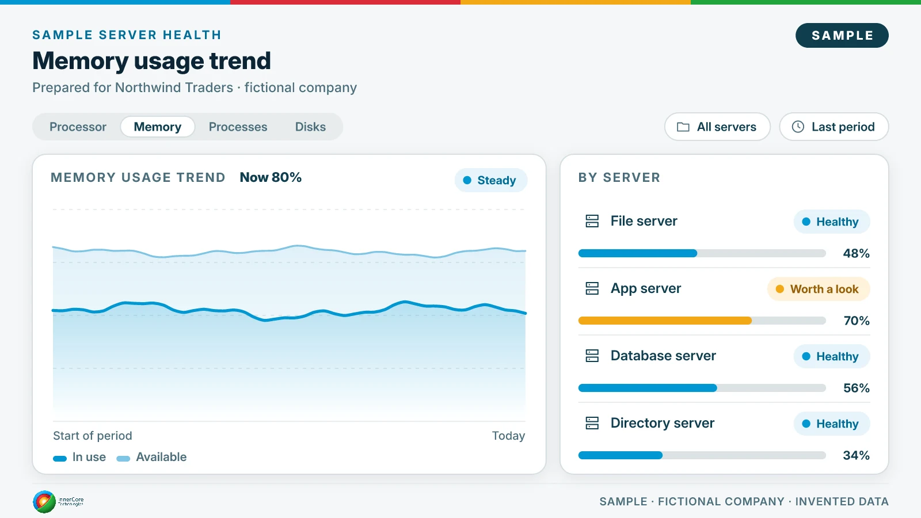Click the Database server rack icon
Image resolution: width=921 pixels, height=518 pixels.
[x=592, y=356]
